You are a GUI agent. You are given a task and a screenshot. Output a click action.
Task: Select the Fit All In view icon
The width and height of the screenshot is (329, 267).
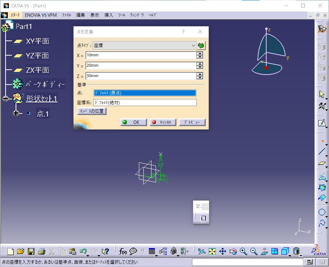pyautogui.click(x=212, y=251)
